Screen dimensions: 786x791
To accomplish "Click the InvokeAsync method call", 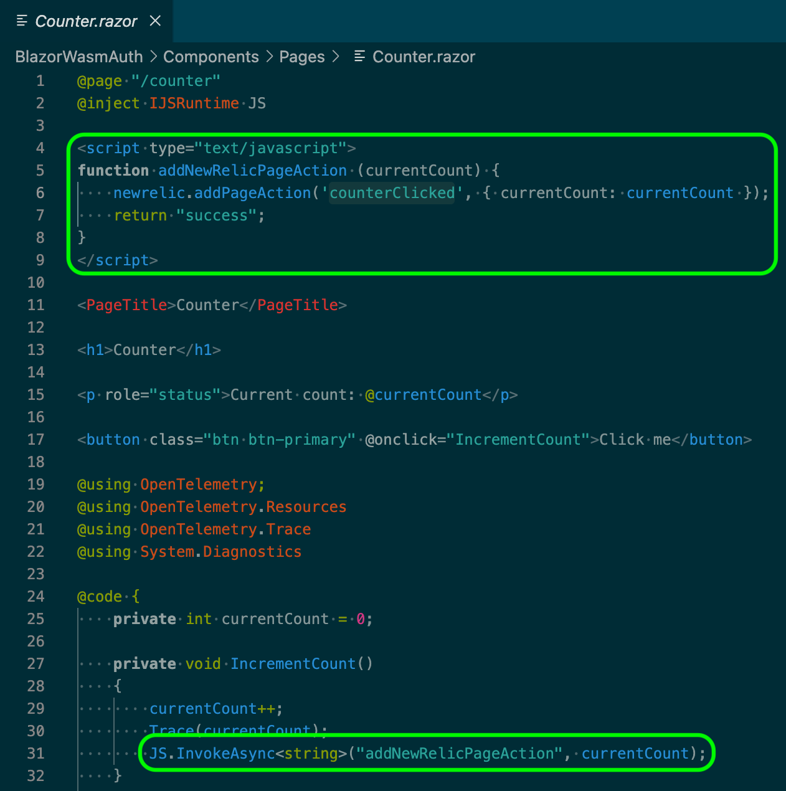I will click(225, 754).
